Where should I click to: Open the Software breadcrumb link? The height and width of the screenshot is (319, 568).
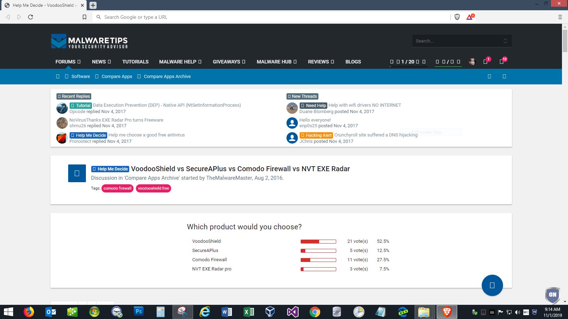pos(81,77)
